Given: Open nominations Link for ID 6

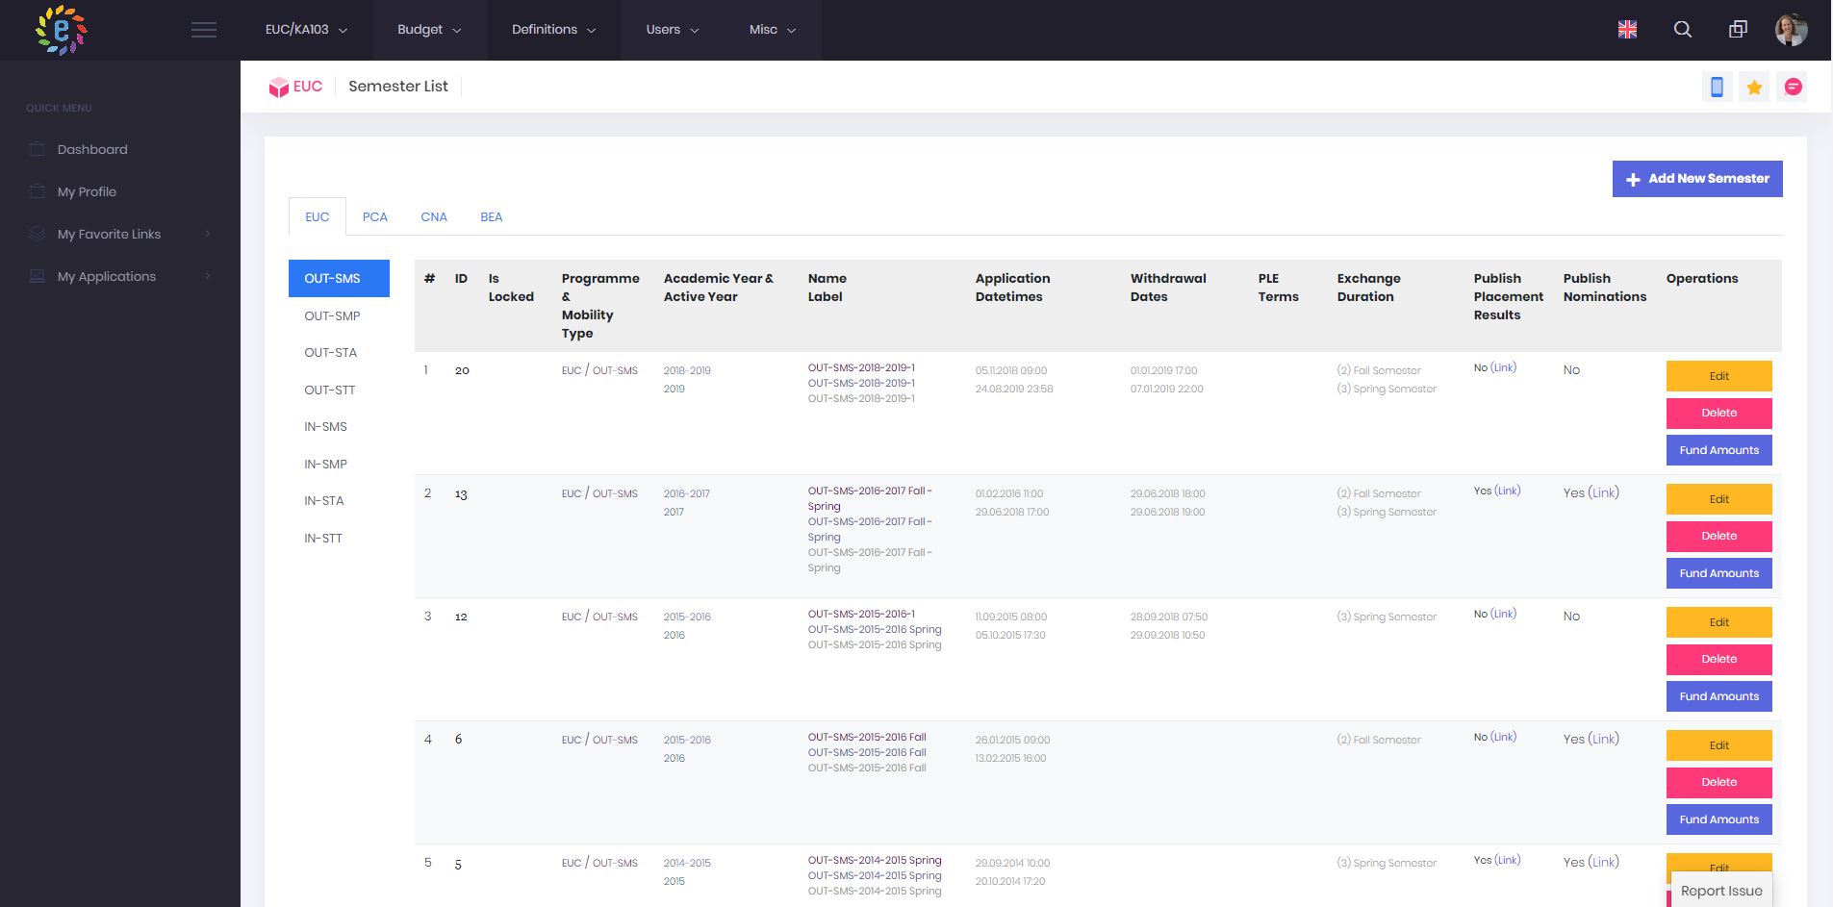Looking at the screenshot, I should pyautogui.click(x=1603, y=739).
